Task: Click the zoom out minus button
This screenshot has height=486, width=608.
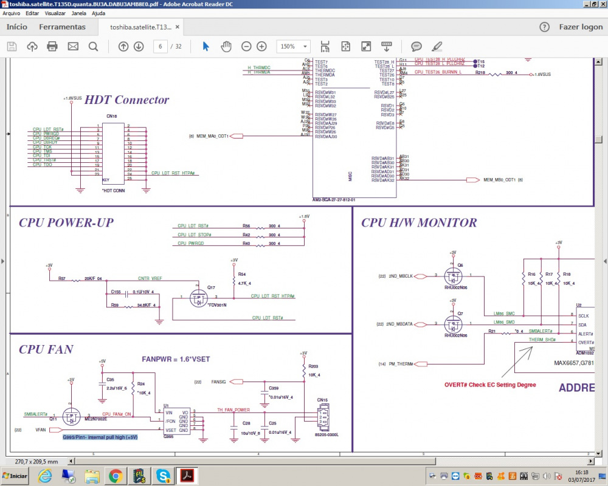Action: [x=246, y=47]
